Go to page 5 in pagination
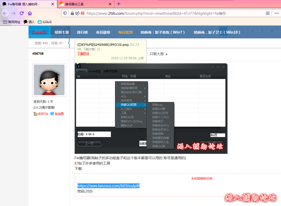Screen dimensions: 281x206 click(262, 31)
